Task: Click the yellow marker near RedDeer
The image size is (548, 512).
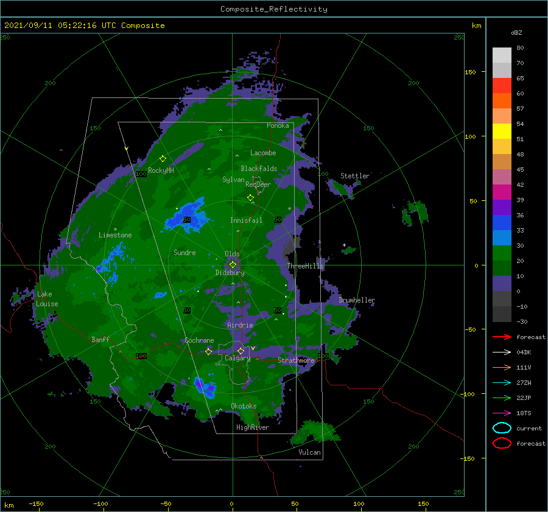Action: [250, 198]
